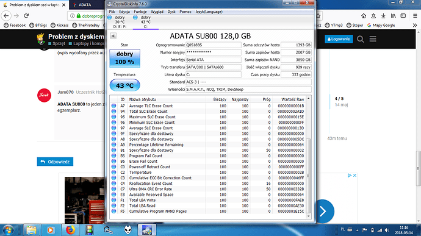Open Firefox from the taskbar

pyautogui.click(x=70, y=230)
